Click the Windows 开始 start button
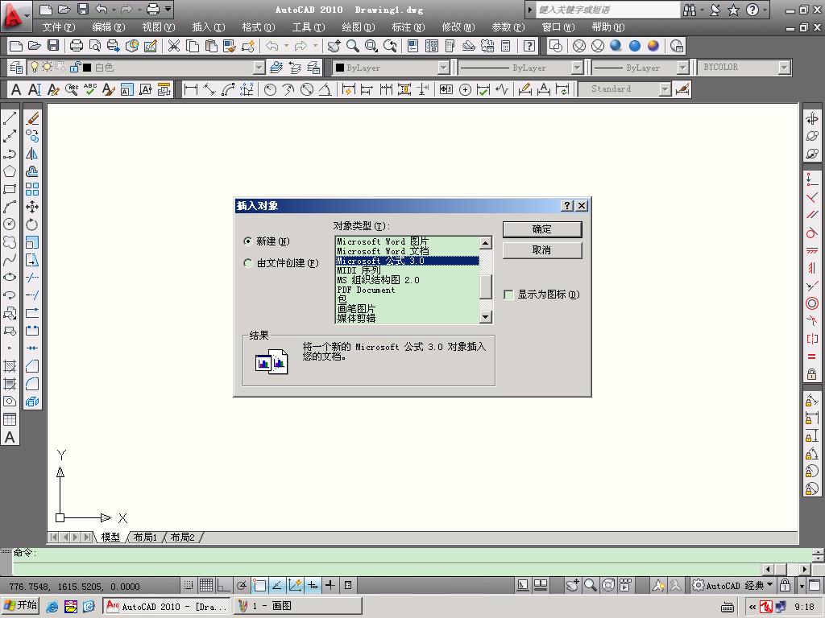The image size is (825, 618). (20, 605)
